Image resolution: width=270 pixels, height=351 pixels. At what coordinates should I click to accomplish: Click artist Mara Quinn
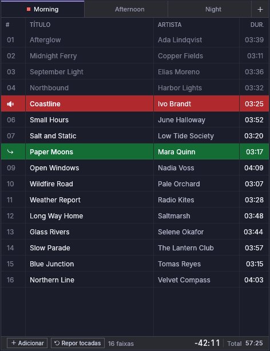[x=177, y=151]
